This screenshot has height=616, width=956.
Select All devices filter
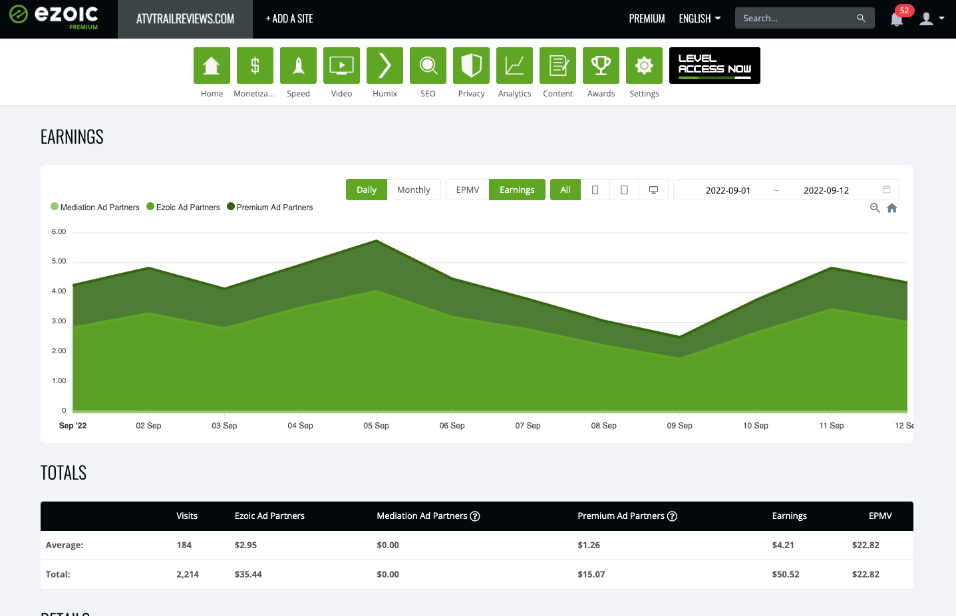pyautogui.click(x=565, y=190)
